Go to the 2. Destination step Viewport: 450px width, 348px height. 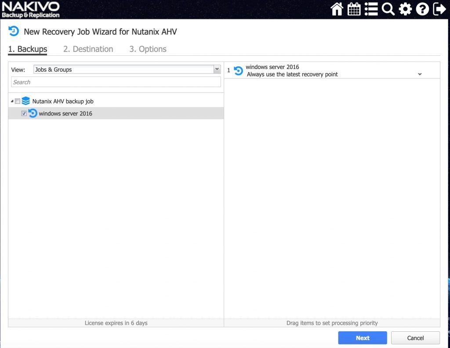tap(88, 49)
